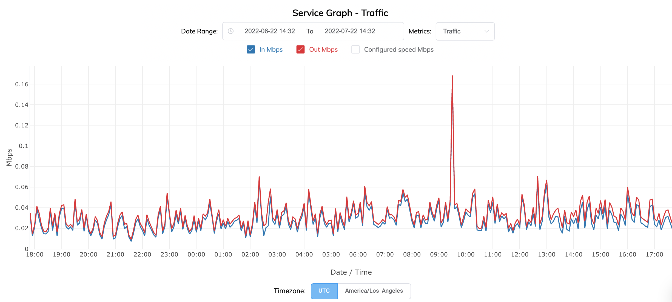
Task: Switch timezone to America/Los_Angeles
Action: [374, 291]
